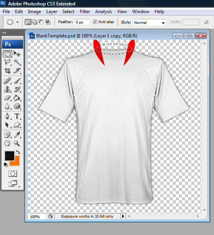
Task: Choose Subtract from selection mode
Action: [x=41, y=22]
